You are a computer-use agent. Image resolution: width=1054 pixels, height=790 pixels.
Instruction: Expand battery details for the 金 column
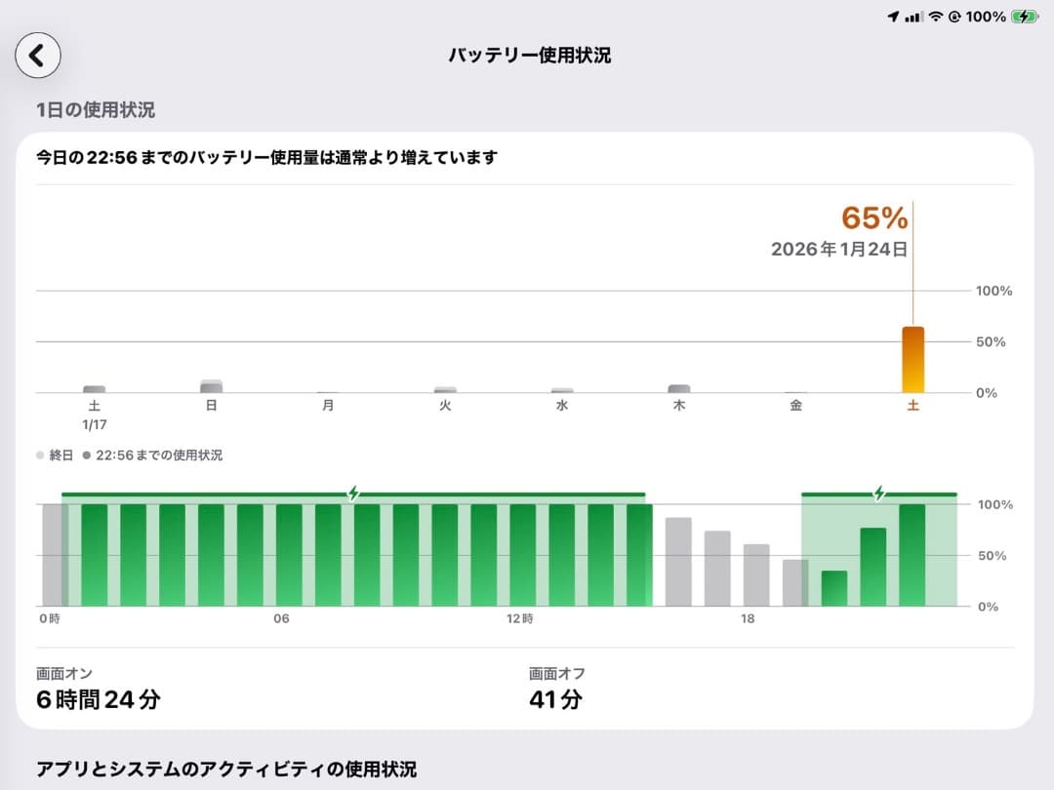[x=795, y=390]
